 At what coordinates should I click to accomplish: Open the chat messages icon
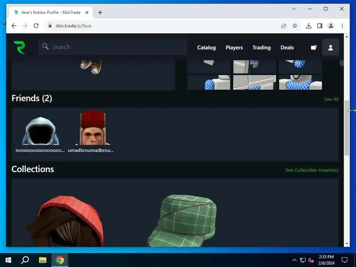[x=314, y=47]
